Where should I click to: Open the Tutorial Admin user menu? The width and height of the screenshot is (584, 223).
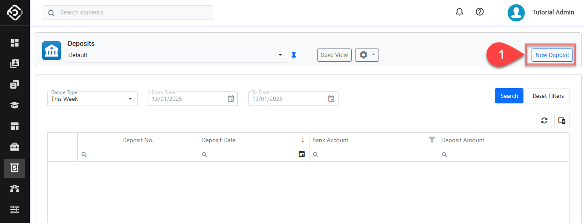[x=541, y=12]
